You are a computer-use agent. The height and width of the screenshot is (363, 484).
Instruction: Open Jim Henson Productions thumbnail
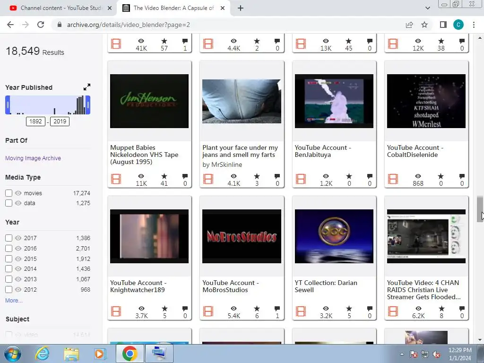click(149, 101)
